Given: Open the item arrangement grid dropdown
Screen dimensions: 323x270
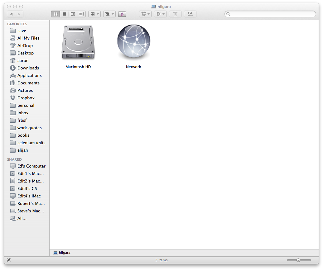Looking at the screenshot, I should pyautogui.click(x=94, y=14).
